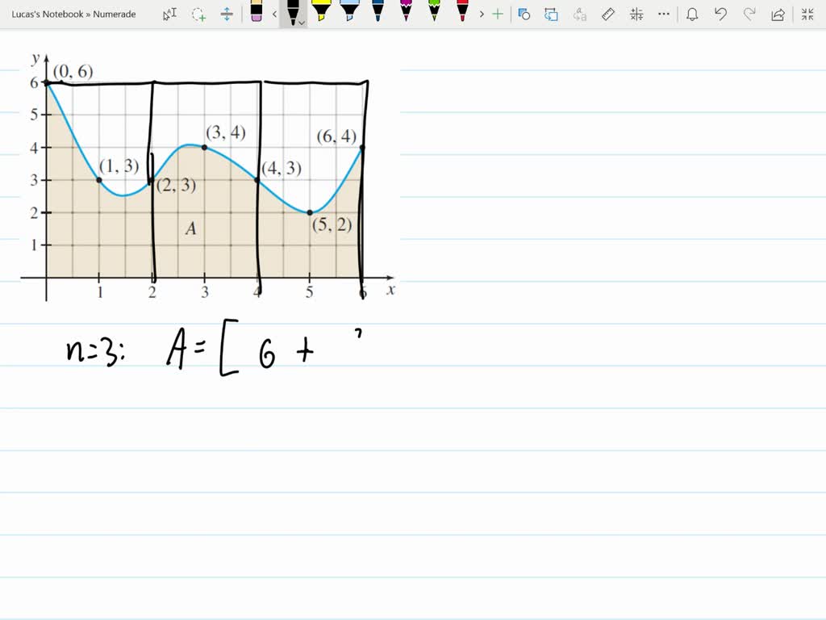826x620 pixels.
Task: Collapse pen list with left chevron
Action: (x=274, y=14)
